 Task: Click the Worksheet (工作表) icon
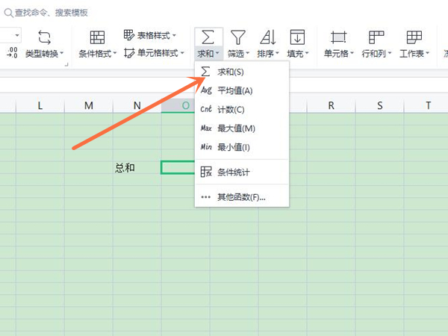coord(414,37)
